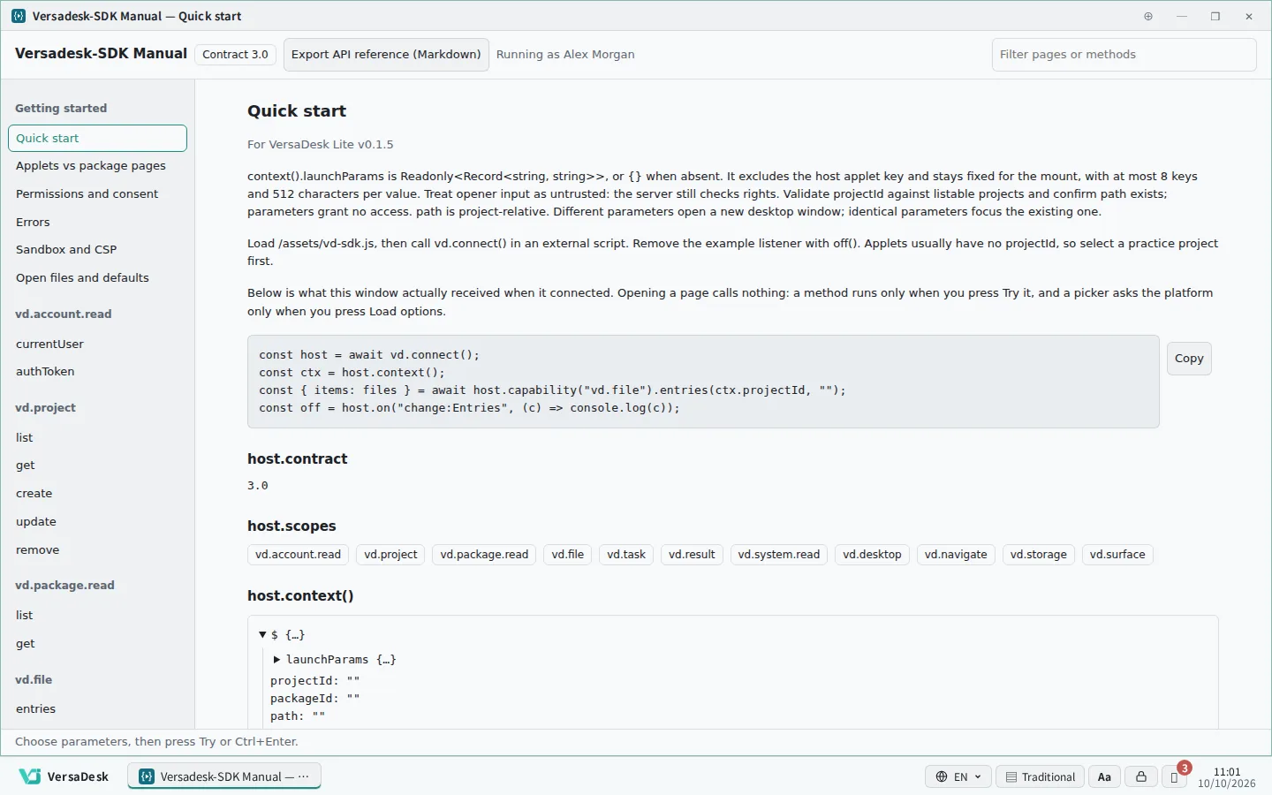Switch the Traditional layout button in taskbar
This screenshot has height=795, width=1272.
tap(1041, 776)
